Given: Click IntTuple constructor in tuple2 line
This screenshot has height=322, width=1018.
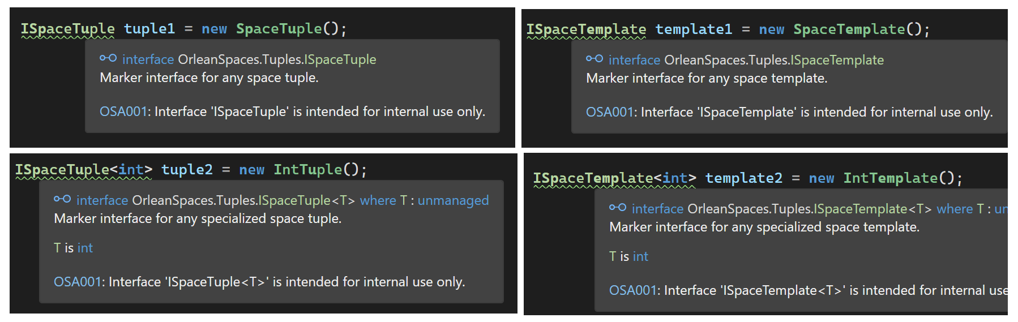Looking at the screenshot, I should pyautogui.click(x=307, y=170).
